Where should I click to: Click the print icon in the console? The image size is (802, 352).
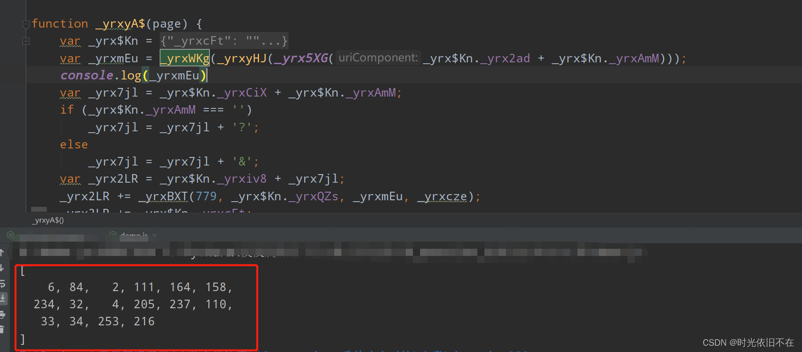point(2,314)
